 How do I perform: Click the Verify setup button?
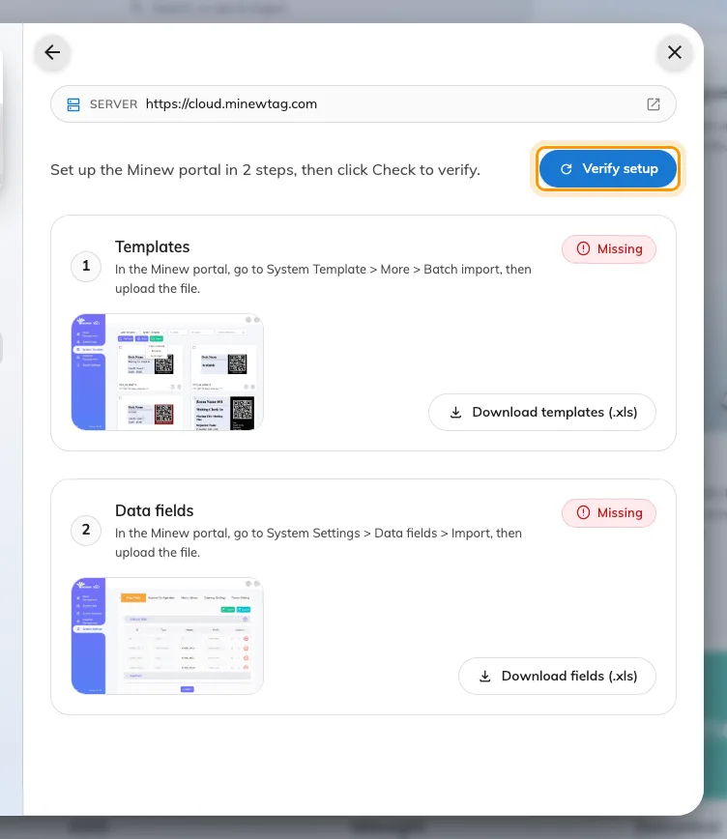[x=608, y=168]
